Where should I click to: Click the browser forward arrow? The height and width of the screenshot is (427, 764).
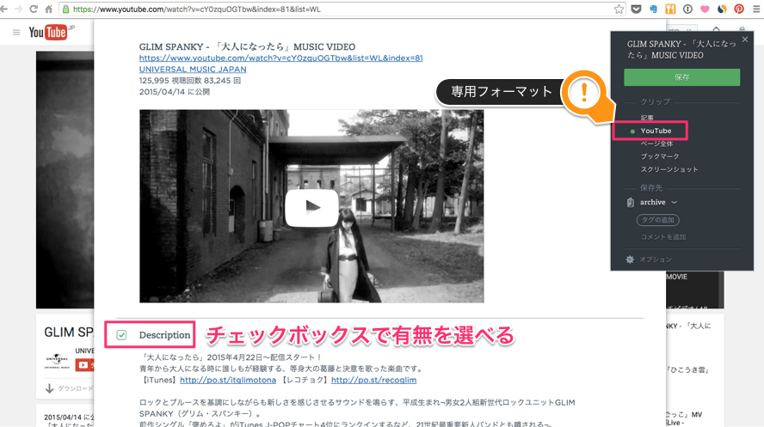tap(19, 9)
